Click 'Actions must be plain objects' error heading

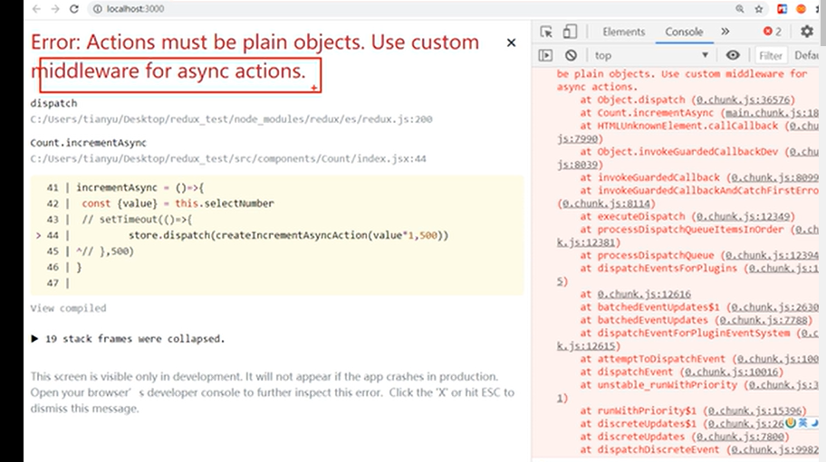point(255,56)
